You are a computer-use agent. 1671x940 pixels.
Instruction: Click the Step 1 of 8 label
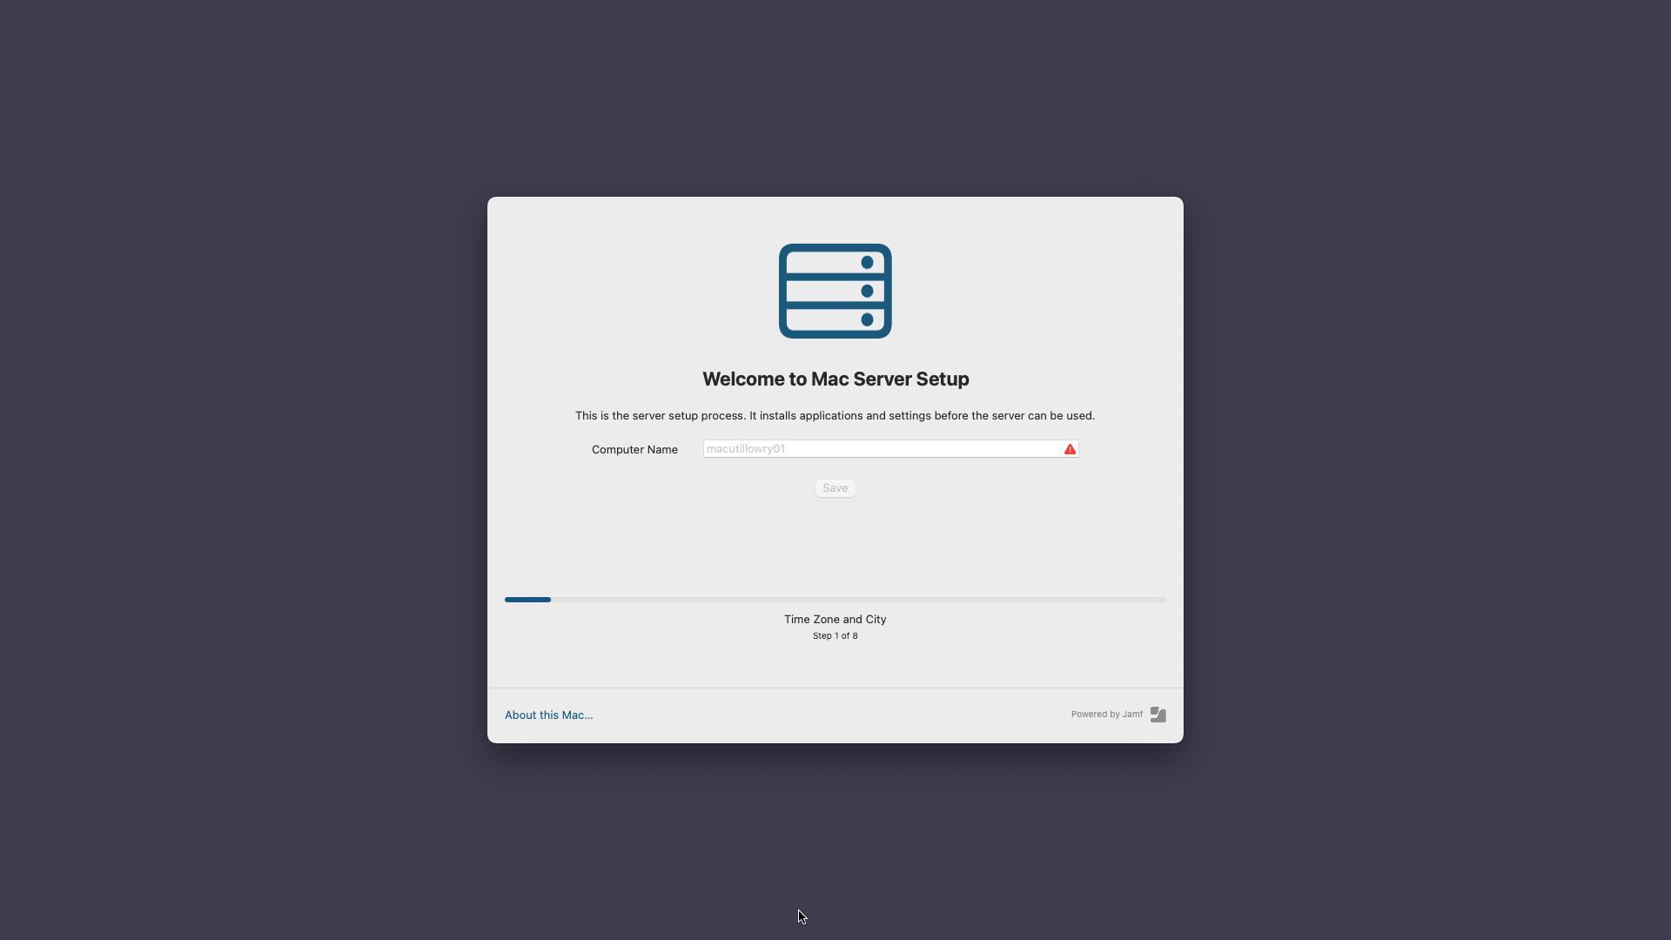point(835,635)
